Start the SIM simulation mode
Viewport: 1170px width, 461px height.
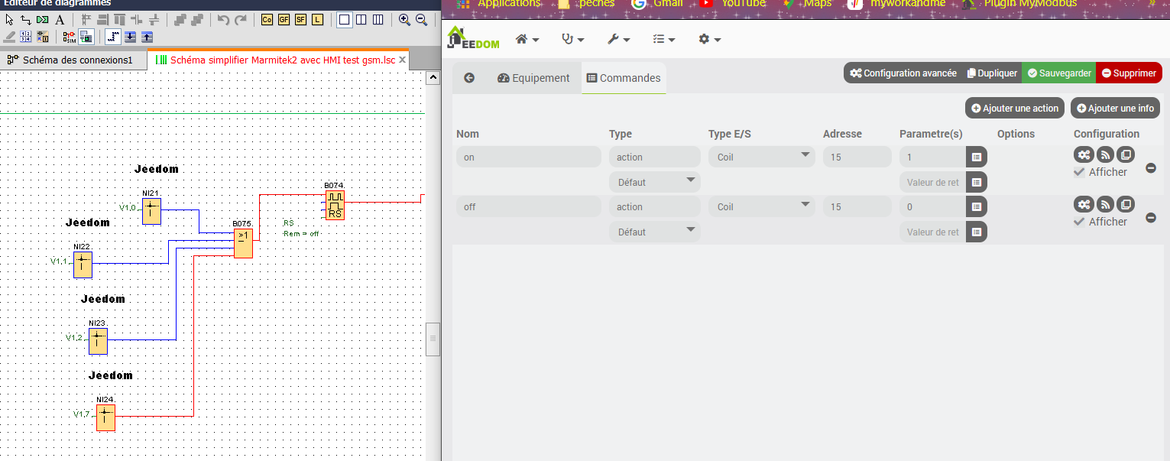pyautogui.click(x=70, y=37)
